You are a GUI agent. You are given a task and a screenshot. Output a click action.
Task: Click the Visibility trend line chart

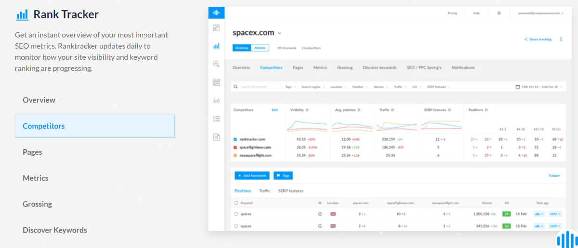307,126
